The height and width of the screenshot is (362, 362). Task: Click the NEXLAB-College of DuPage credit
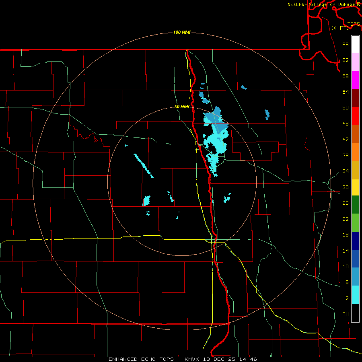(x=322, y=4)
